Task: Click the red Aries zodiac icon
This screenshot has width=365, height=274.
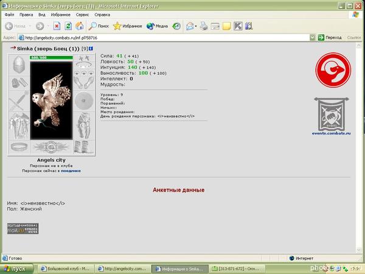Action: 333,70
